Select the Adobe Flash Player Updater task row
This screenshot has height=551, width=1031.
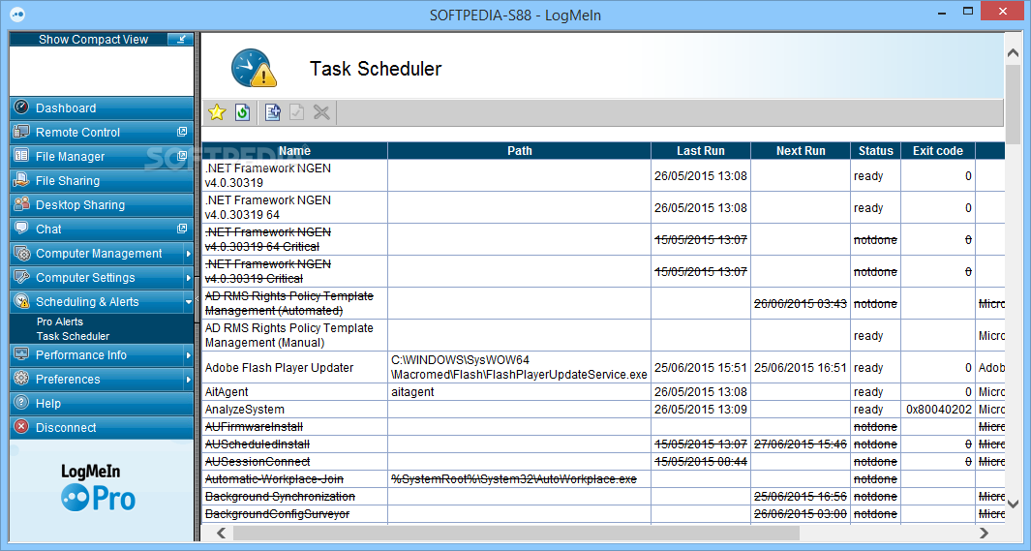(603, 367)
